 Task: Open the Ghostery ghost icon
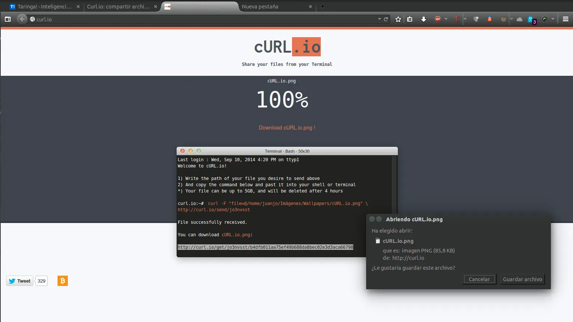click(x=531, y=20)
